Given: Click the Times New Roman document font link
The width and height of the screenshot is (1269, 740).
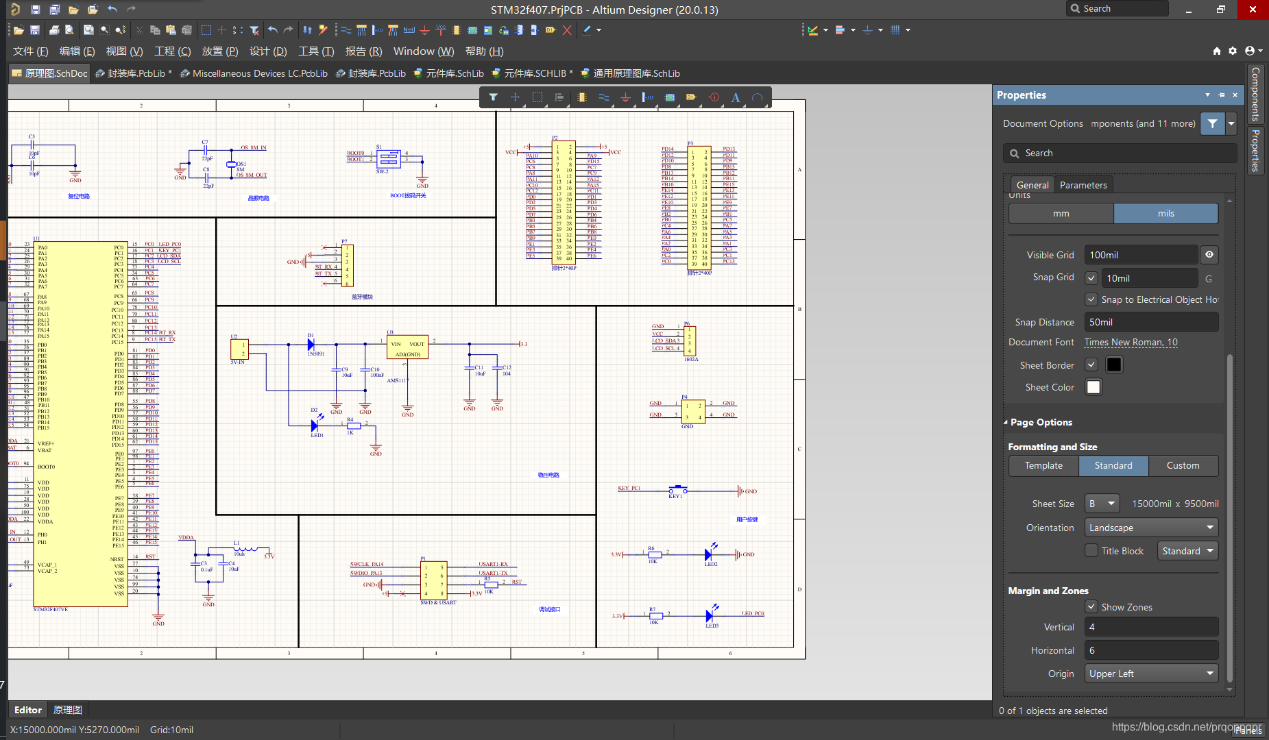Looking at the screenshot, I should [1131, 342].
